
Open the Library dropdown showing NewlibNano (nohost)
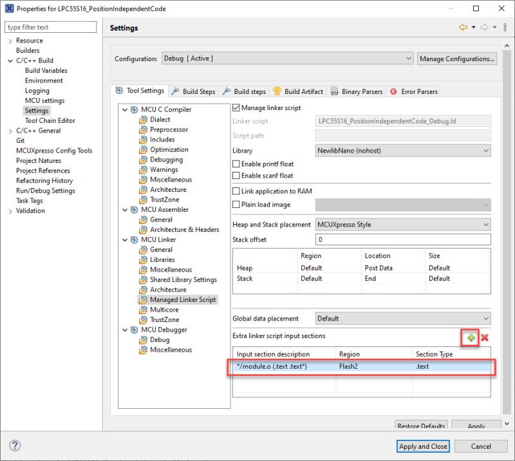pos(399,152)
